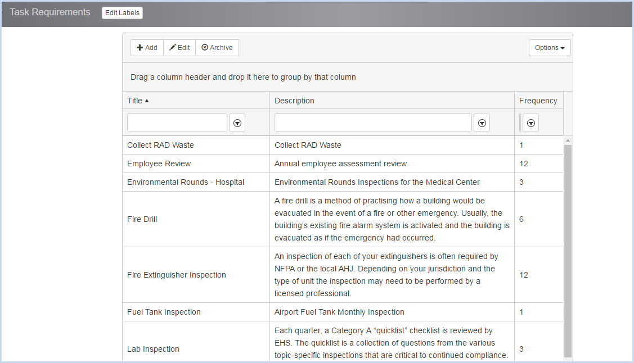The height and width of the screenshot is (363, 634).
Task: Toggle sort arrow on Title column
Action: (x=147, y=101)
